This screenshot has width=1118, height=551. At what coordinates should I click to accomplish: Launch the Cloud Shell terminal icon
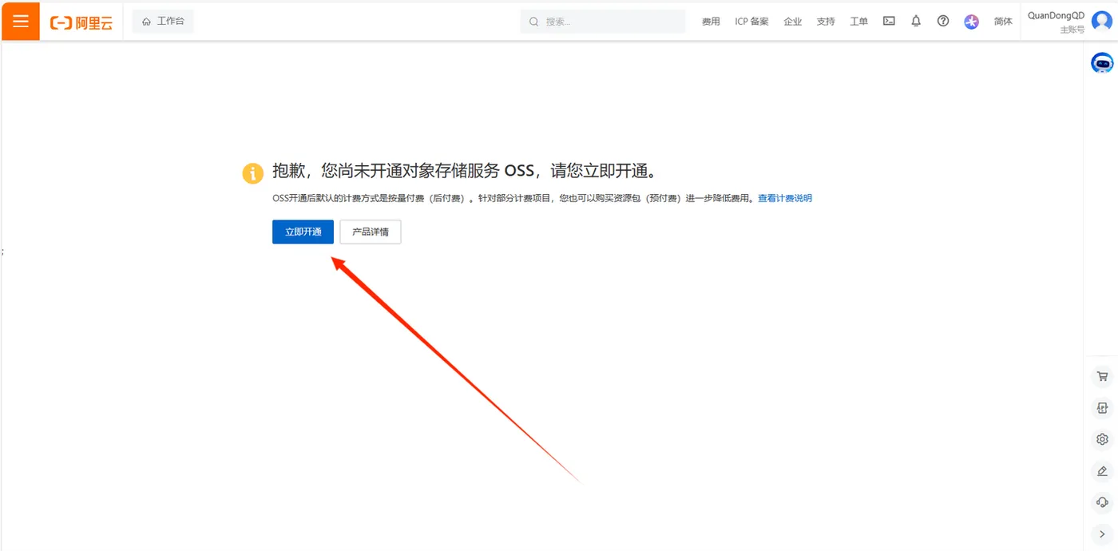pyautogui.click(x=889, y=22)
